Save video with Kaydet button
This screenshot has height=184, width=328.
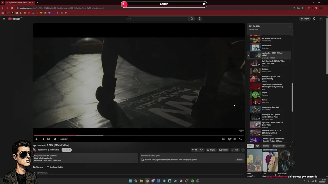coord(223,150)
